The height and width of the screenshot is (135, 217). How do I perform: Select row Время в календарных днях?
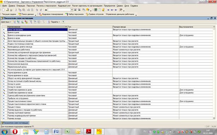[x=107, y=35]
